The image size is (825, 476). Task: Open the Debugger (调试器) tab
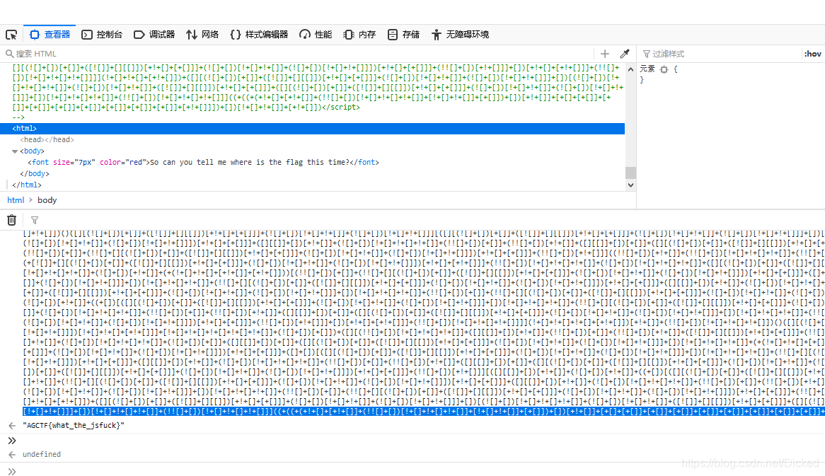coord(154,35)
